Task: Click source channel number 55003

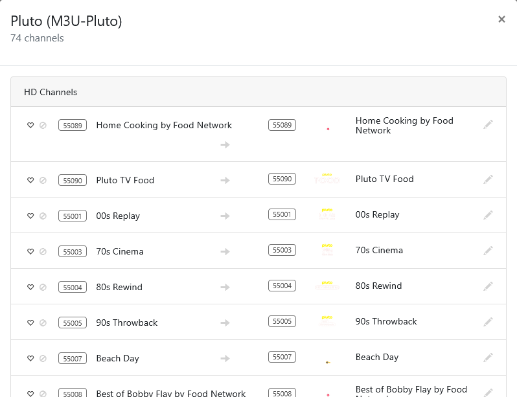Action: pos(73,251)
